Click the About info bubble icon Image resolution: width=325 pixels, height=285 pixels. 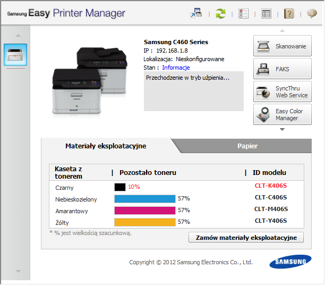[312, 14]
